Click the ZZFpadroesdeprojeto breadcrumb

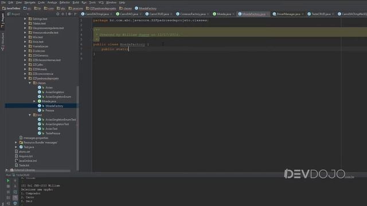[101, 8]
